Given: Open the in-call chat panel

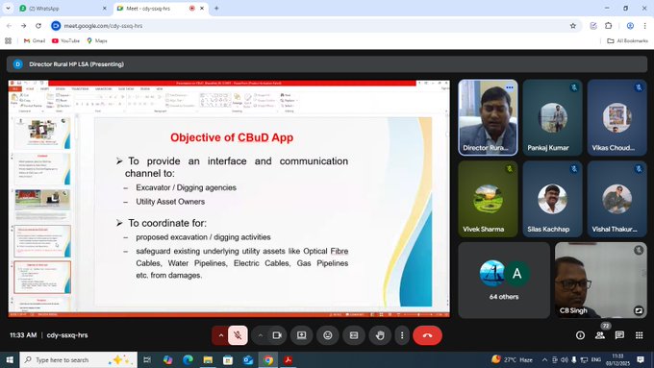Looking at the screenshot, I should 619,335.
